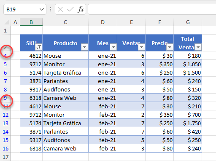
Task: Click Tarjeta Gráfica cell in row 6
Action: click(x=65, y=72)
